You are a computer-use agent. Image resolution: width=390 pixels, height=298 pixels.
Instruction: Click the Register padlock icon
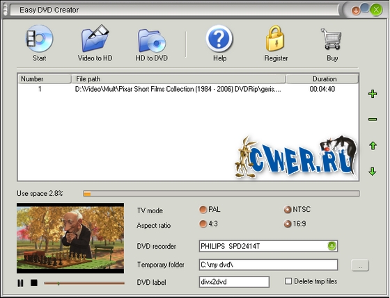coord(275,38)
